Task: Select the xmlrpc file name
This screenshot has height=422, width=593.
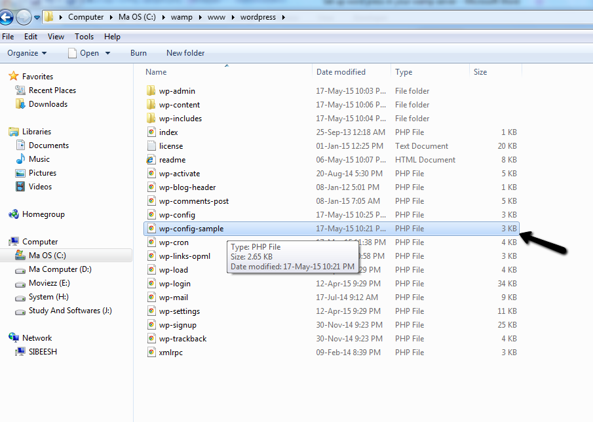Action: coord(170,353)
